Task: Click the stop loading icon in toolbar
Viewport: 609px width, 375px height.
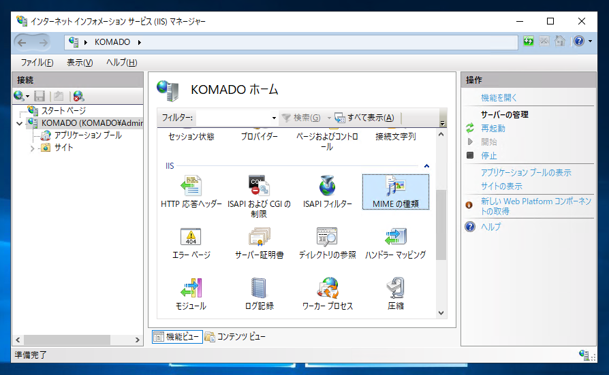Action: pyautogui.click(x=544, y=41)
